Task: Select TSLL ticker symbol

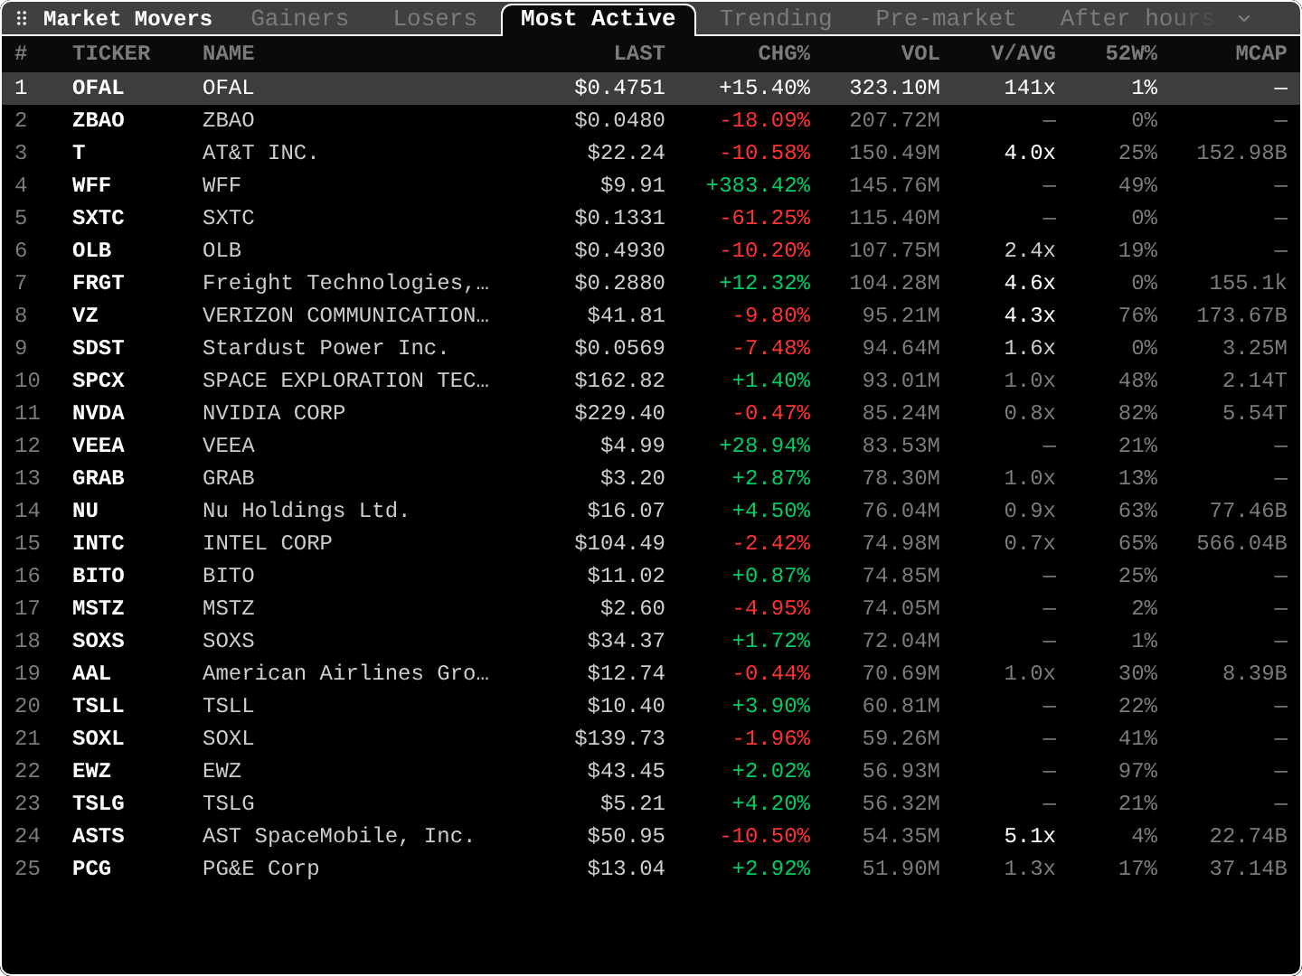Action: click(x=99, y=706)
